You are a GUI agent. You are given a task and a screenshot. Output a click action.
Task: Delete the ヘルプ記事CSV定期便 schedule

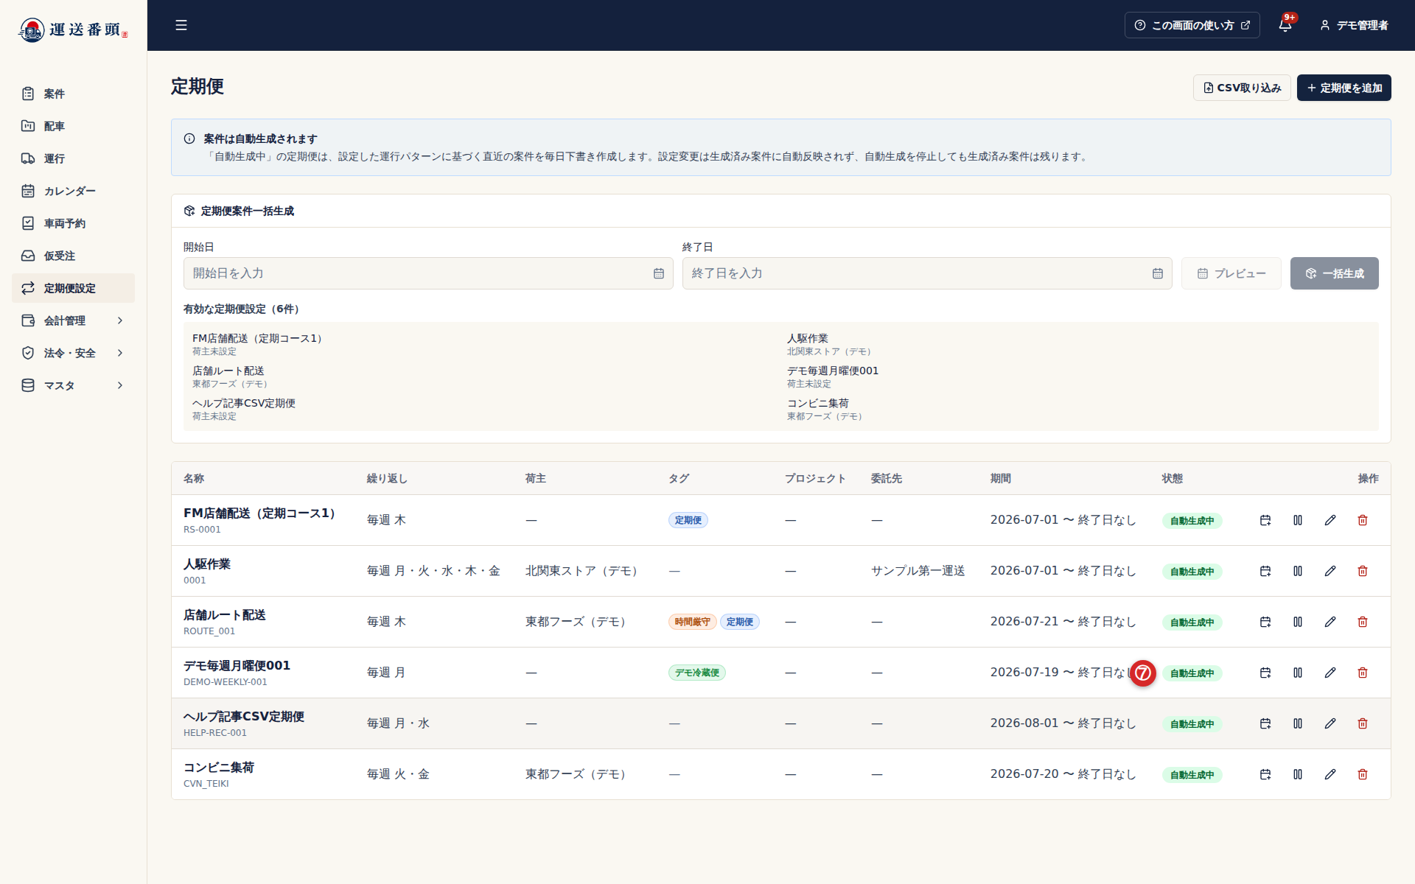(x=1363, y=723)
